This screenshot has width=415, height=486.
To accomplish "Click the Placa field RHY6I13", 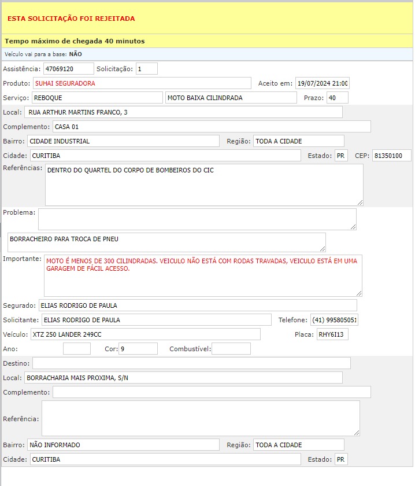I will 332,334.
